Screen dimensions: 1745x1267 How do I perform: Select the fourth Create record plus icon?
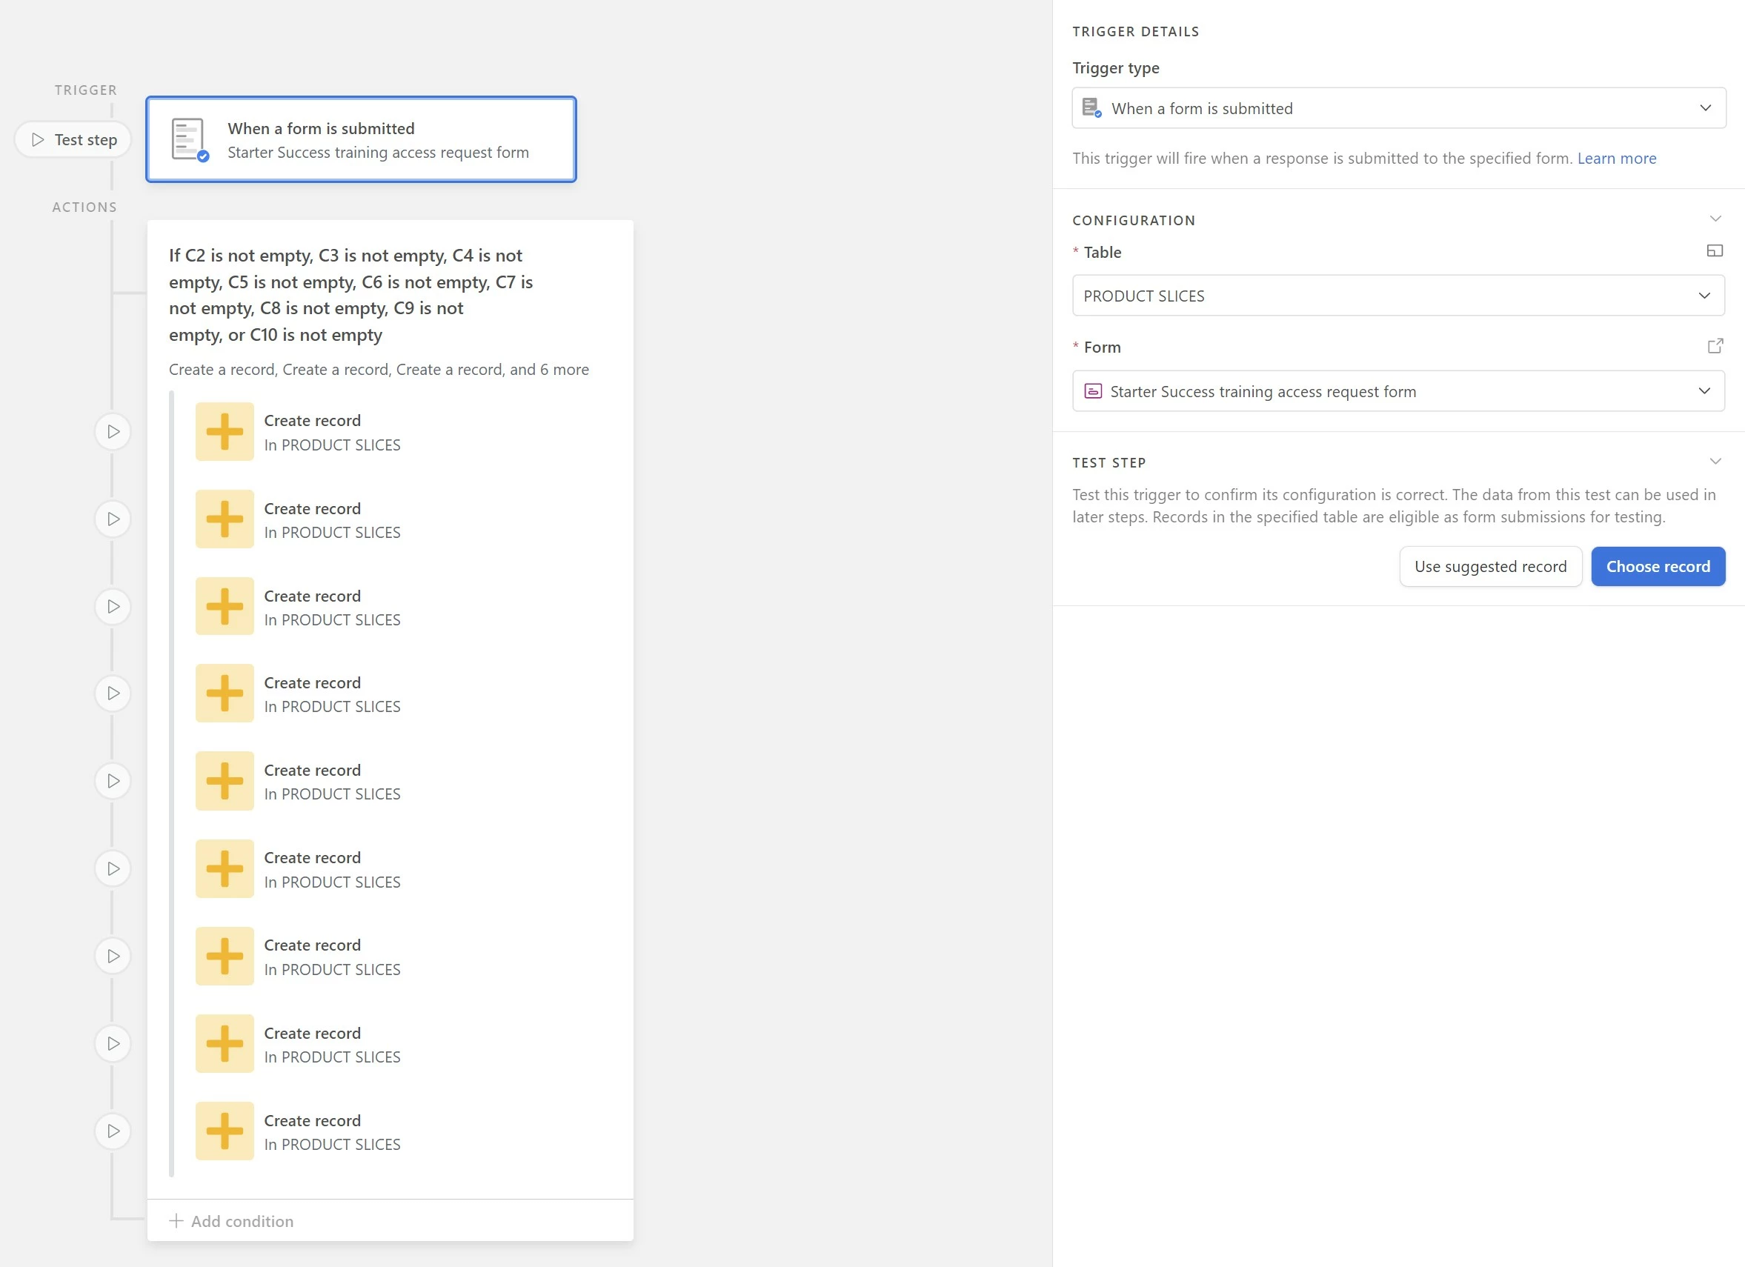tap(225, 693)
